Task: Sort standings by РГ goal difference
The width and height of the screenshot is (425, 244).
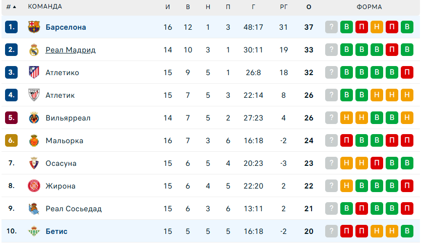Action: point(283,7)
